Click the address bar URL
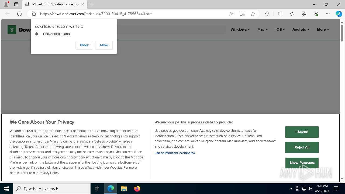 (x=96, y=14)
